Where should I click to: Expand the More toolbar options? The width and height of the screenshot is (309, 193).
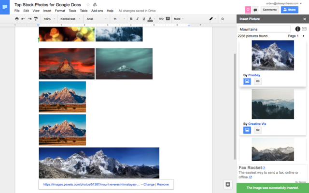coord(179,19)
